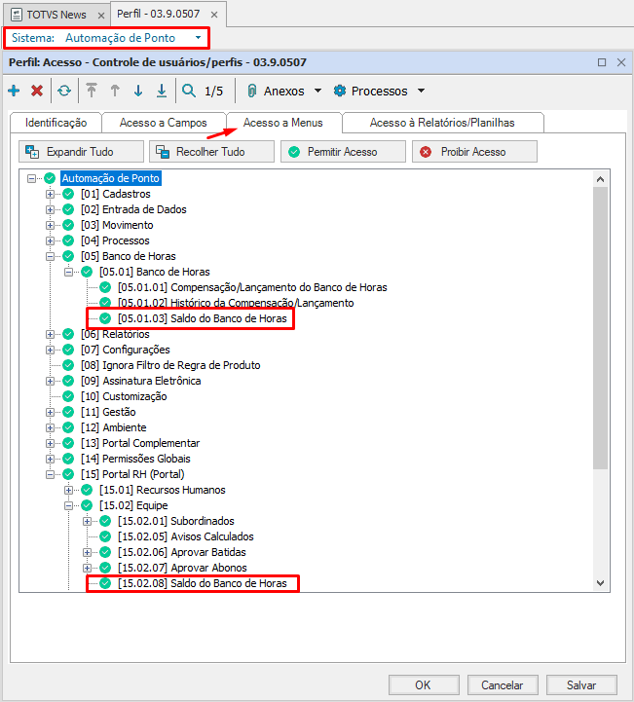The width and height of the screenshot is (634, 702).
Task: Toggle access icon of [08] Ignora Filtro de Regra
Action: coord(68,365)
